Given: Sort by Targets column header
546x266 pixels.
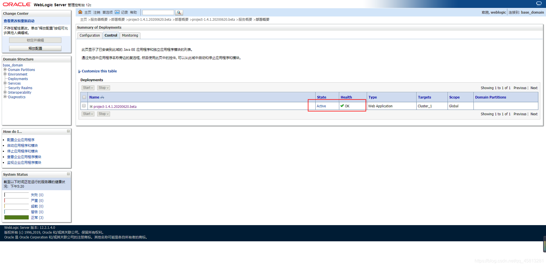Looking at the screenshot, I should point(424,97).
